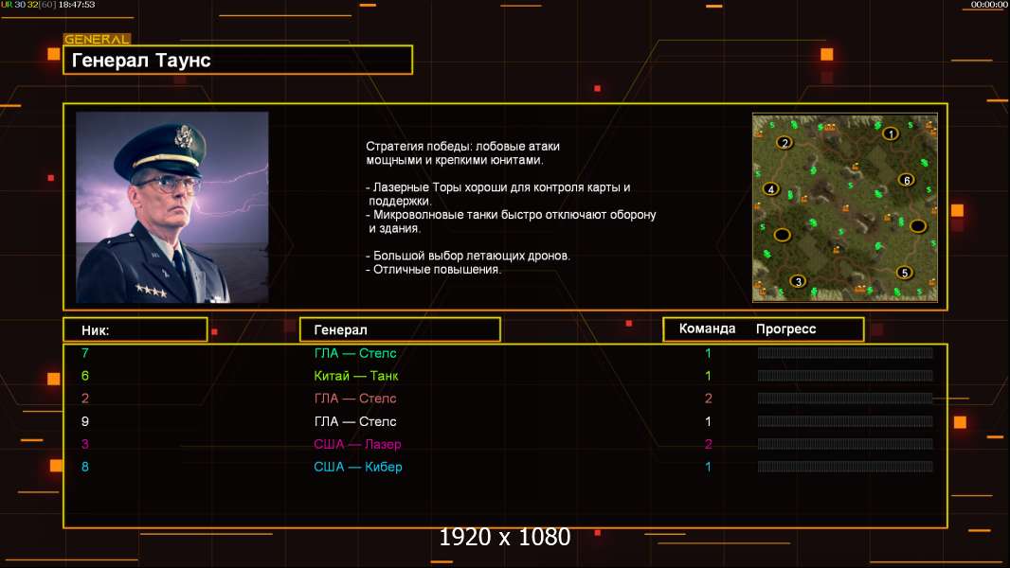Click team number in "США — Кибер" row
Screen dimensions: 1010x568
point(708,467)
